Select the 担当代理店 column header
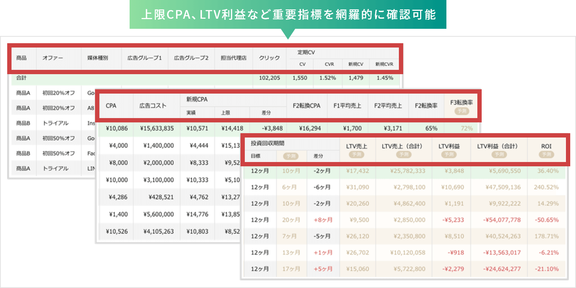 click(x=234, y=58)
